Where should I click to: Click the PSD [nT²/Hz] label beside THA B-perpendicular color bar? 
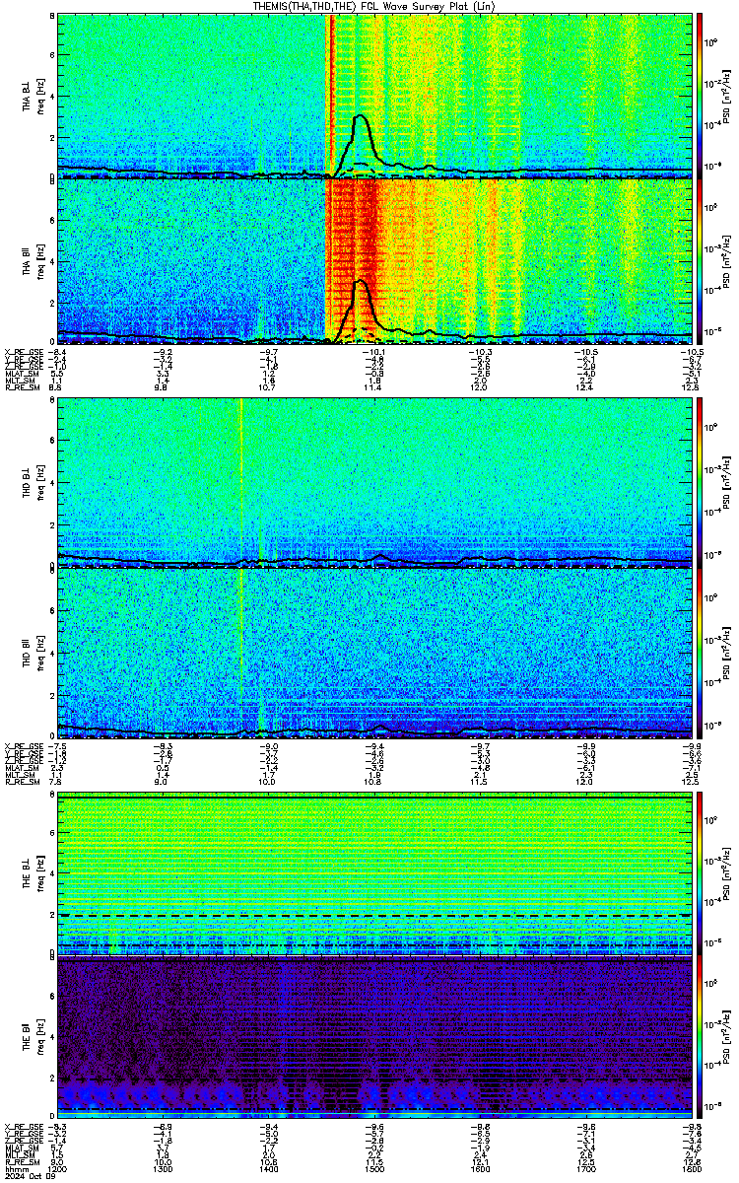(724, 96)
